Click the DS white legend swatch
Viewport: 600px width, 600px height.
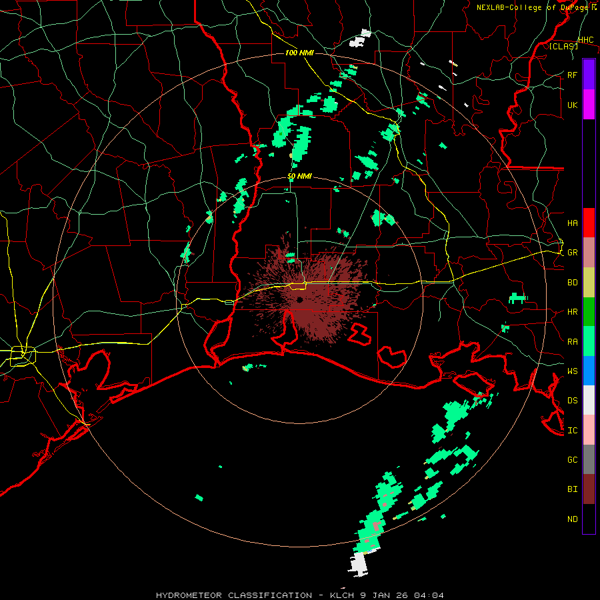pyautogui.click(x=589, y=400)
